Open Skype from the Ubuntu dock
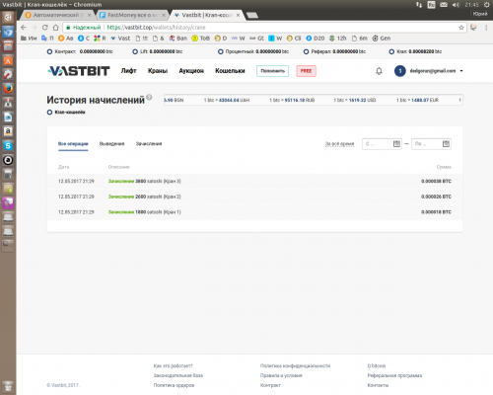This screenshot has height=395, width=493. point(8,146)
